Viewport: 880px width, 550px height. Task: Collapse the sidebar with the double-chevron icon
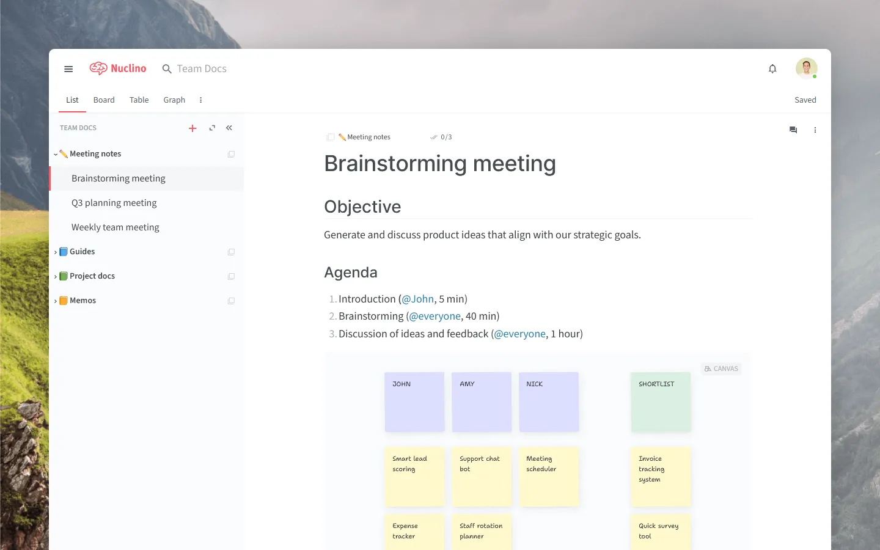(x=229, y=128)
